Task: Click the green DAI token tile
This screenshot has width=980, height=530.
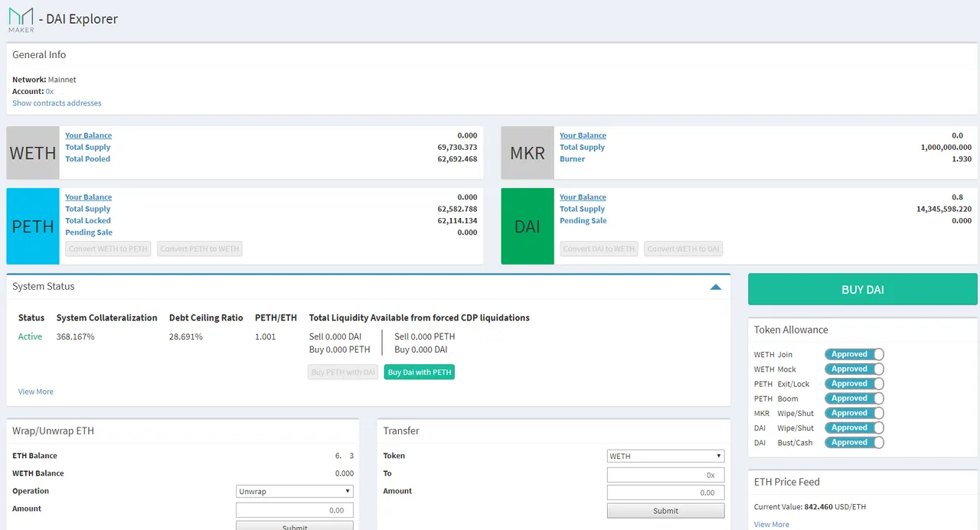Action: [x=528, y=226]
